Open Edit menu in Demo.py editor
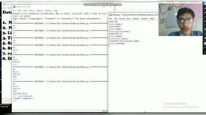The height and width of the screenshot is (115, 206). click(x=116, y=19)
